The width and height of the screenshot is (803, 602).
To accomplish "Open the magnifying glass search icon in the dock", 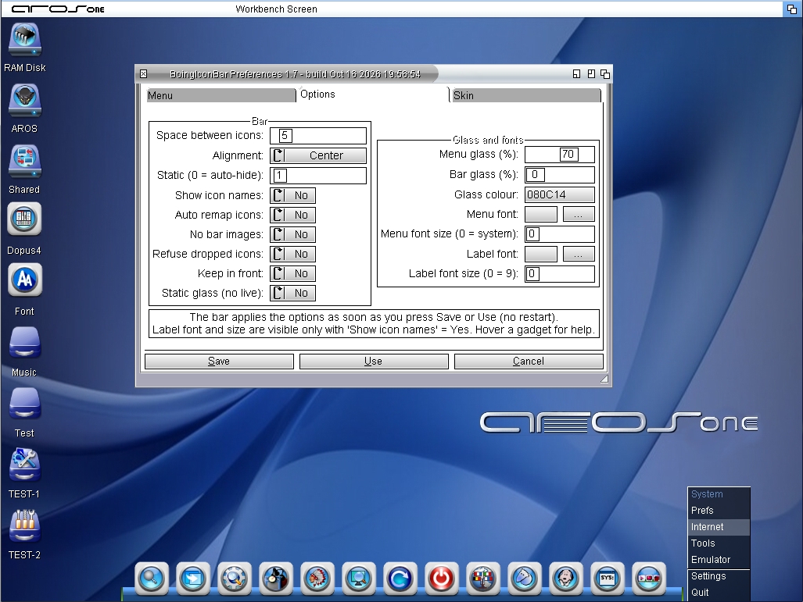I will tap(152, 579).
